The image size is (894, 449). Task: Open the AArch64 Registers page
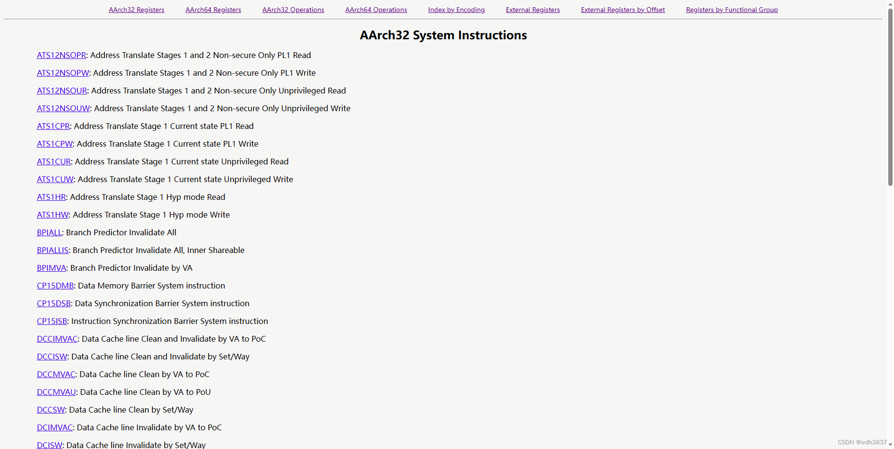coord(213,10)
